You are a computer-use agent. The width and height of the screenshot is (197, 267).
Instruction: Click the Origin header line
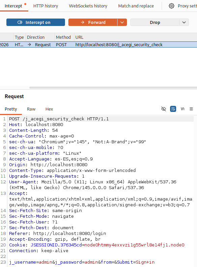tap(48, 165)
